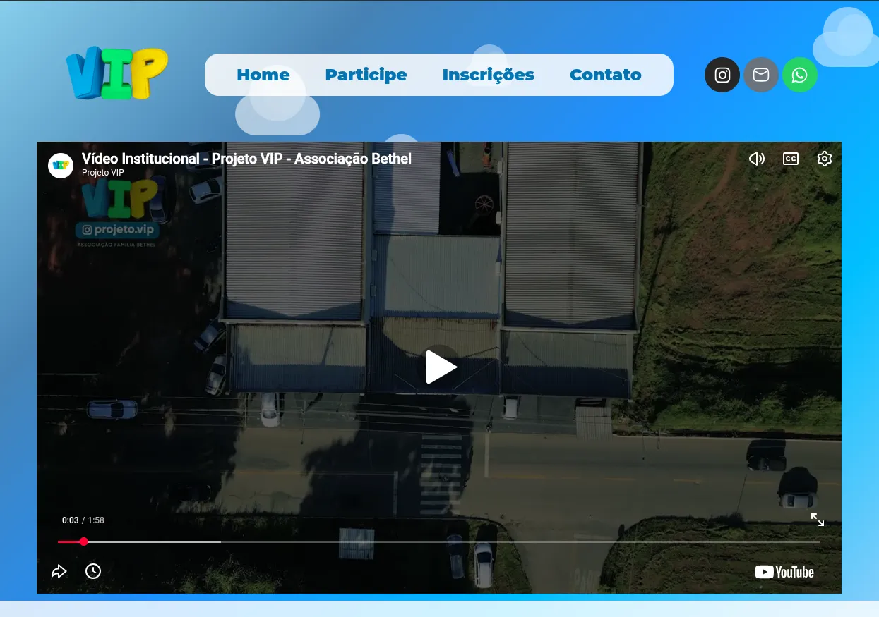Click the Projeto VIP channel avatar
The width and height of the screenshot is (879, 617).
[61, 165]
